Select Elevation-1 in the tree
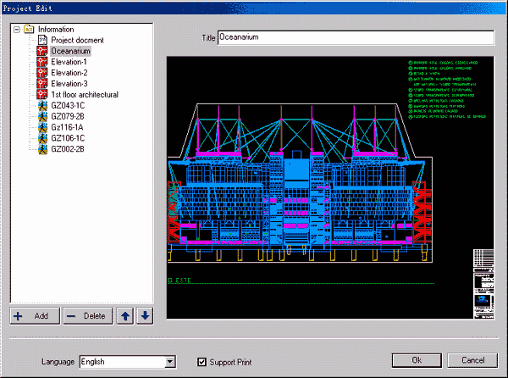The height and width of the screenshot is (378, 508). [69, 62]
